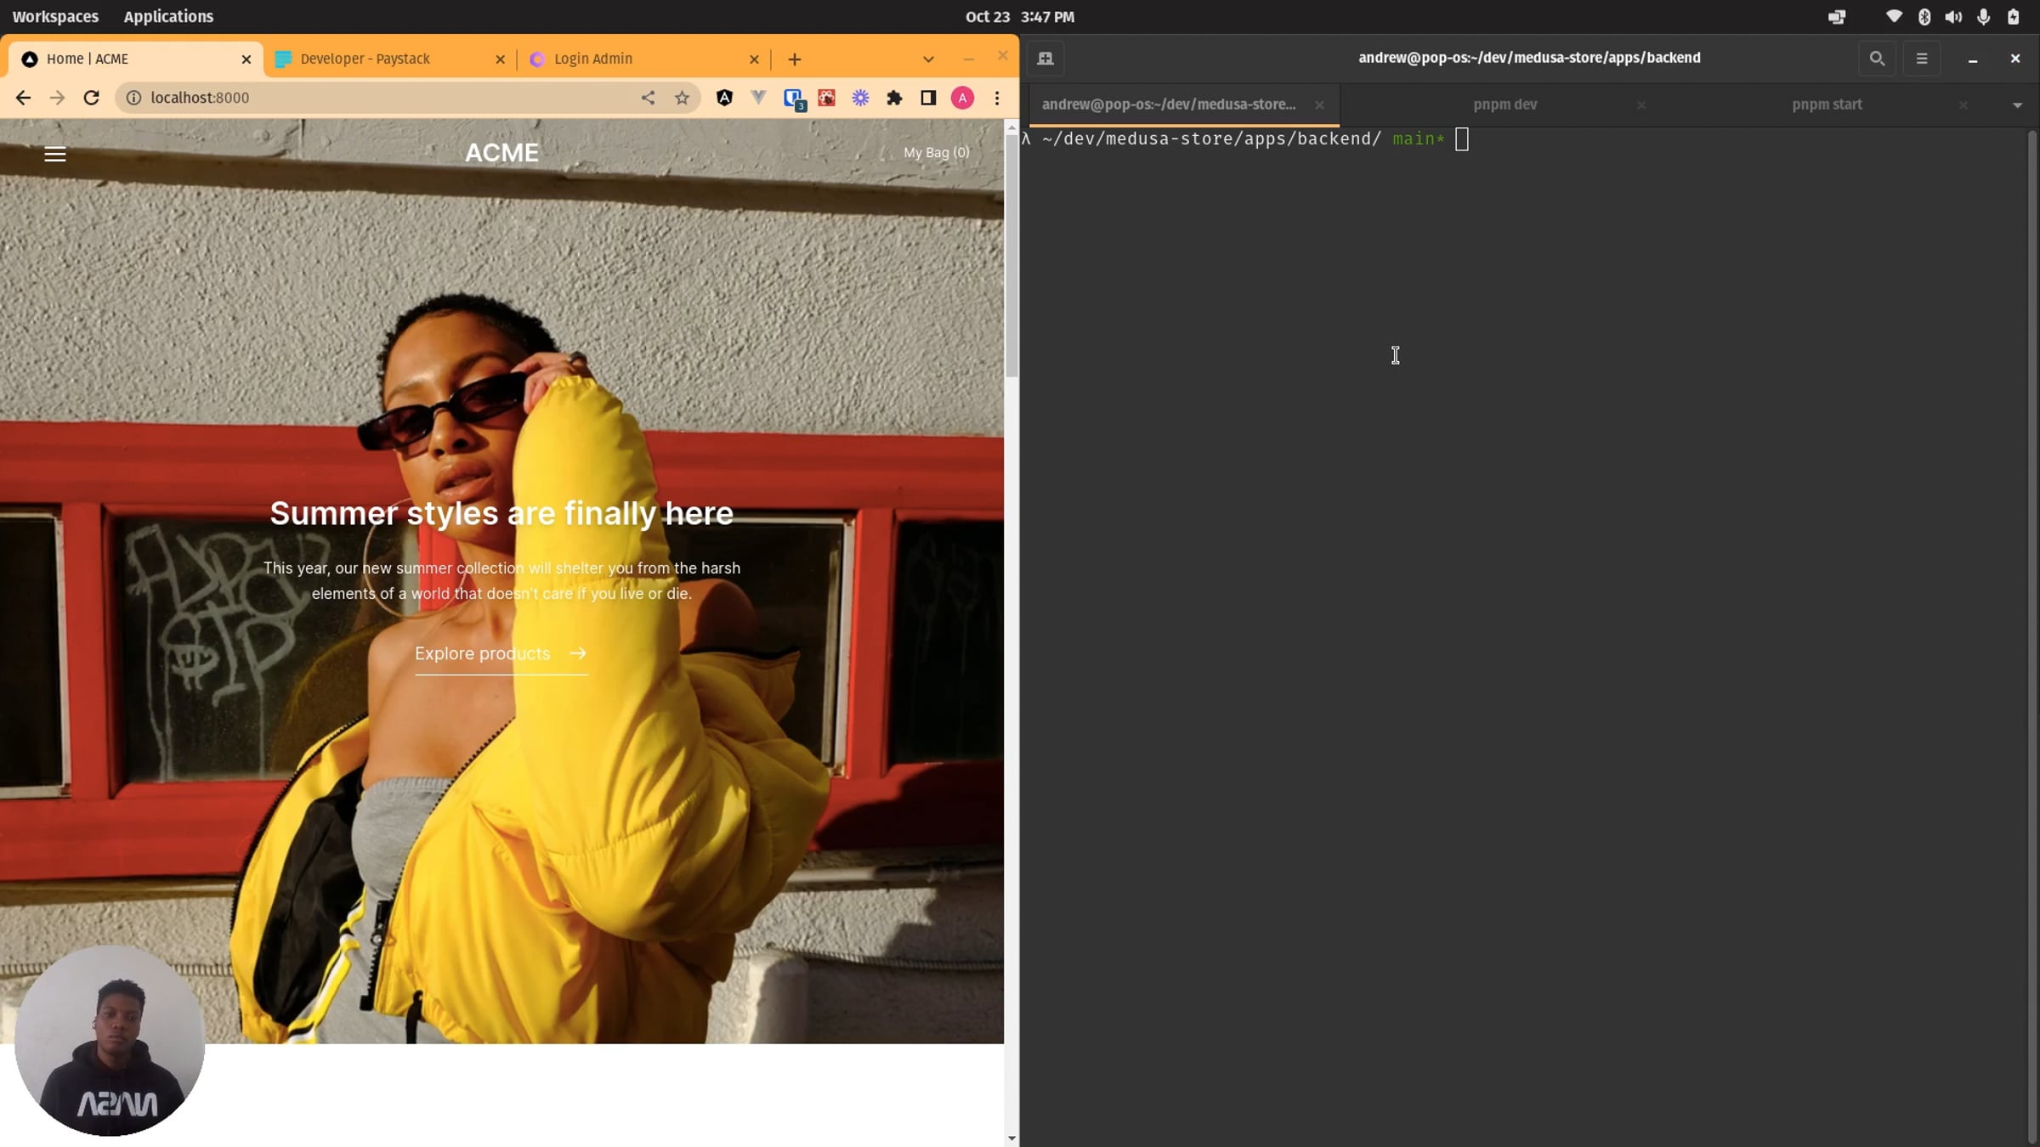Expand the browser tab search dropdown
2040x1147 pixels.
[x=928, y=59]
